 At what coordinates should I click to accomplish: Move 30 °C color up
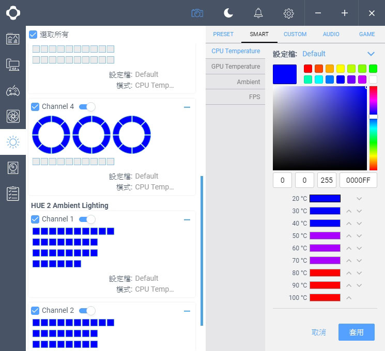(x=349, y=211)
